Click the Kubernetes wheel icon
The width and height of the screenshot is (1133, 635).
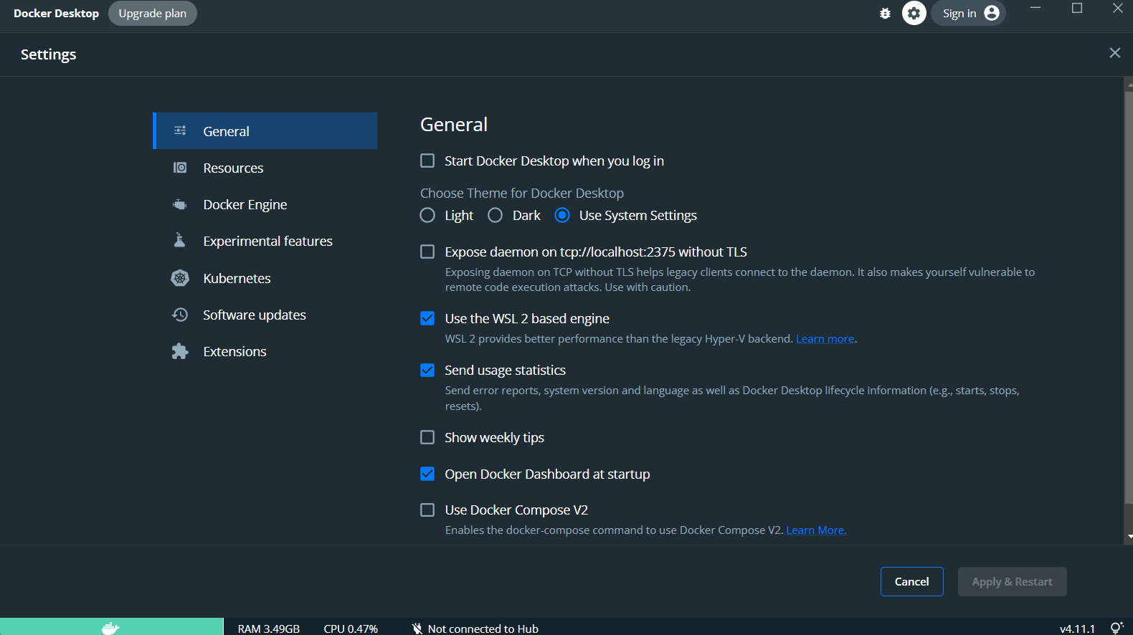click(180, 278)
